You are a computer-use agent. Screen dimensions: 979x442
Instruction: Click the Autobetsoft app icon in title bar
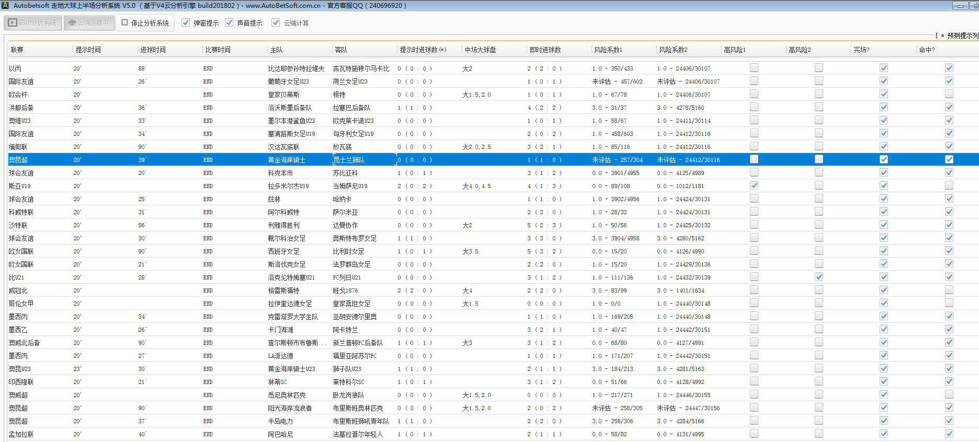5,6
